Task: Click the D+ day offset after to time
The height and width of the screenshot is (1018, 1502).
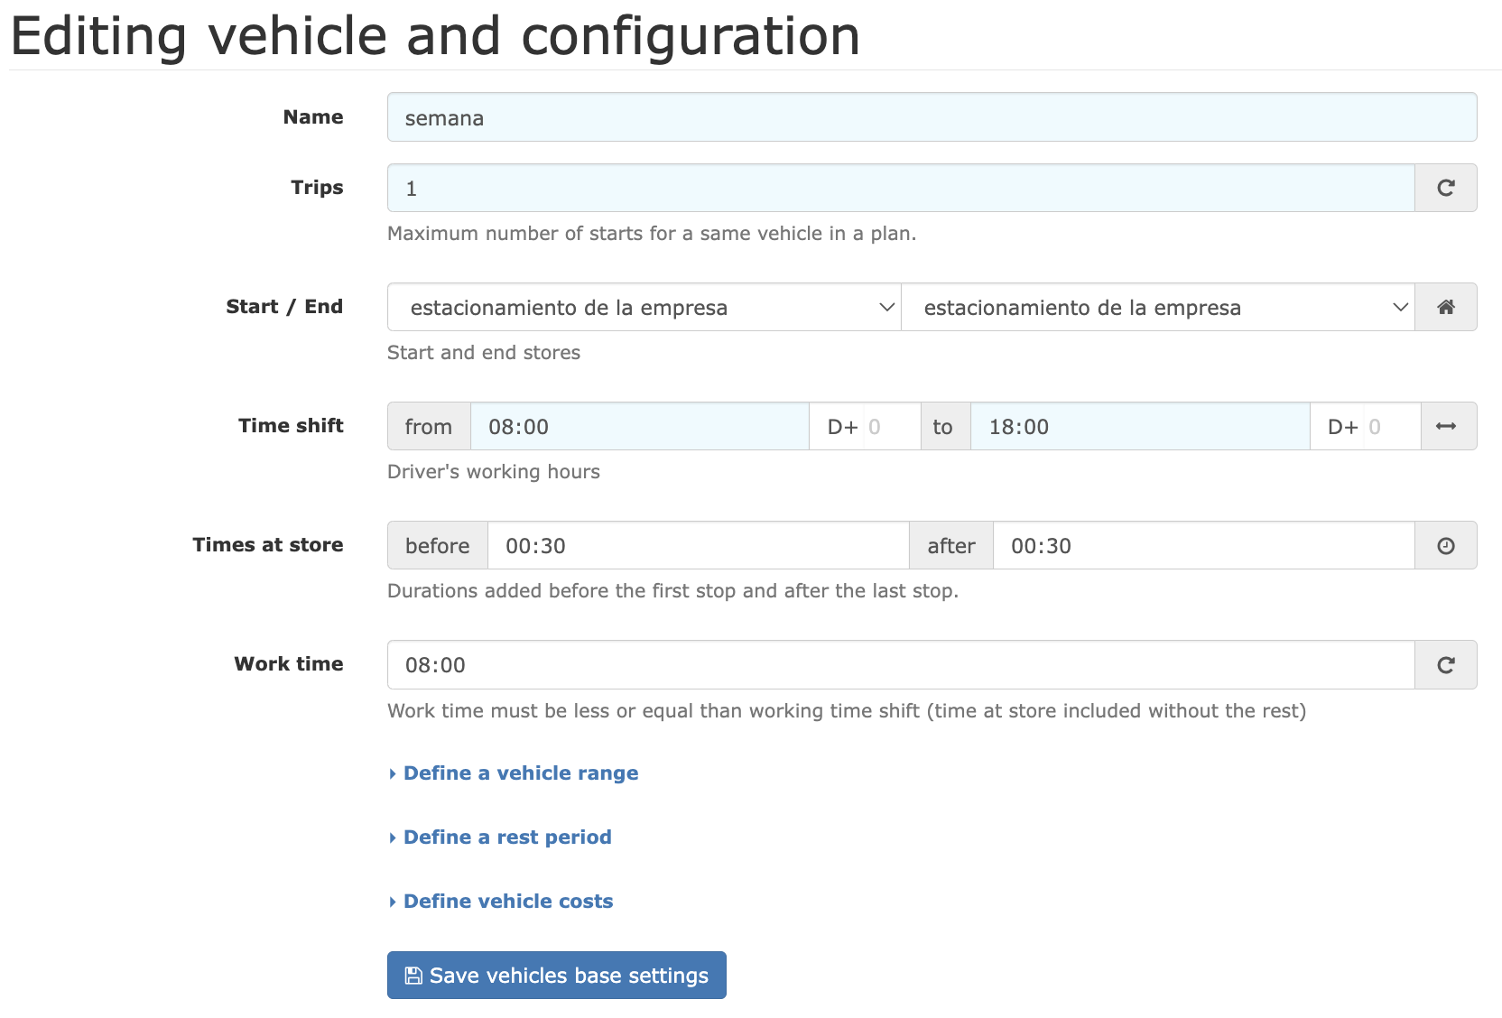Action: click(x=1388, y=426)
